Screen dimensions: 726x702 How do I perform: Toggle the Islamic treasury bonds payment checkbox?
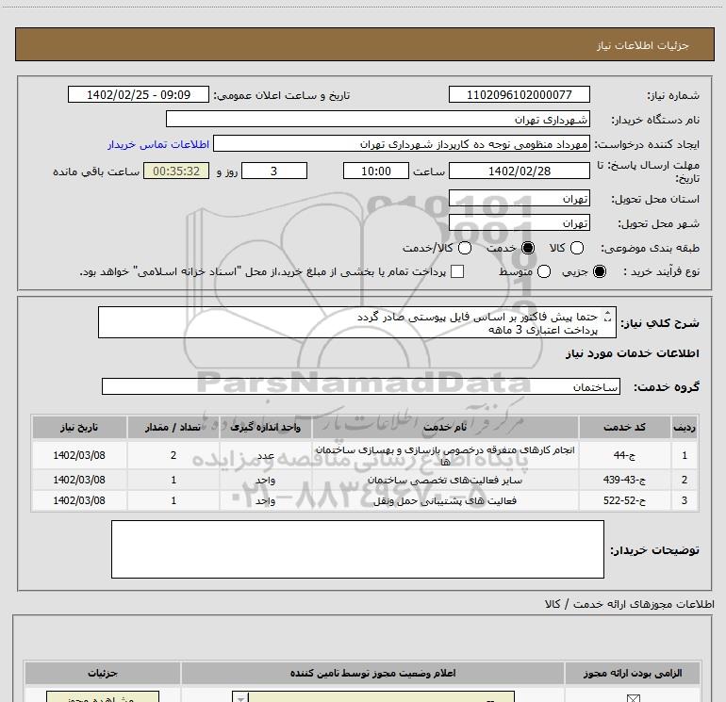(x=457, y=271)
